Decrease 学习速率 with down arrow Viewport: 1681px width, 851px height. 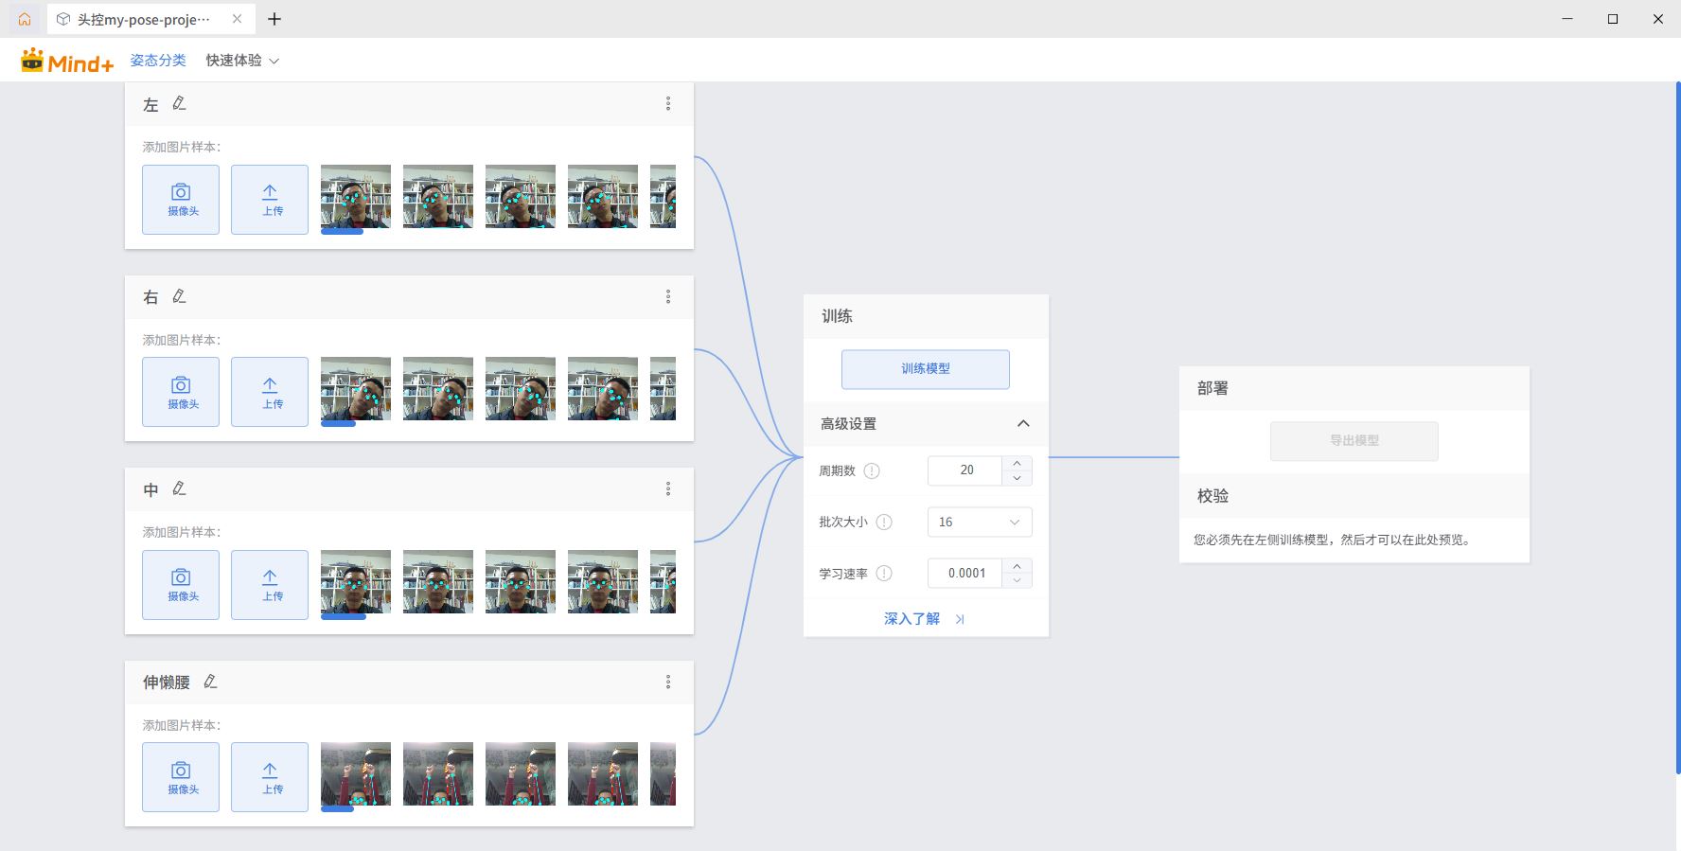click(x=1017, y=580)
